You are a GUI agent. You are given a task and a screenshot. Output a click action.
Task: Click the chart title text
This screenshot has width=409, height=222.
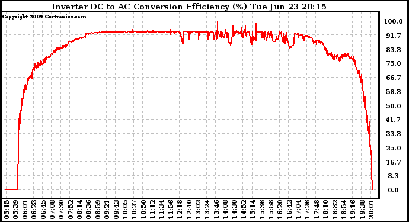point(189,7)
